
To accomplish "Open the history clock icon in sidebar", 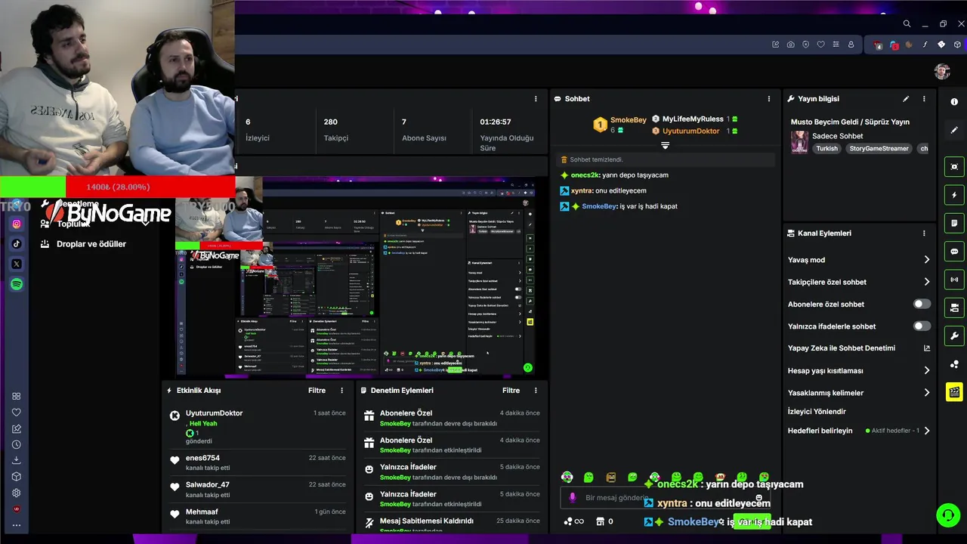I will (x=16, y=444).
